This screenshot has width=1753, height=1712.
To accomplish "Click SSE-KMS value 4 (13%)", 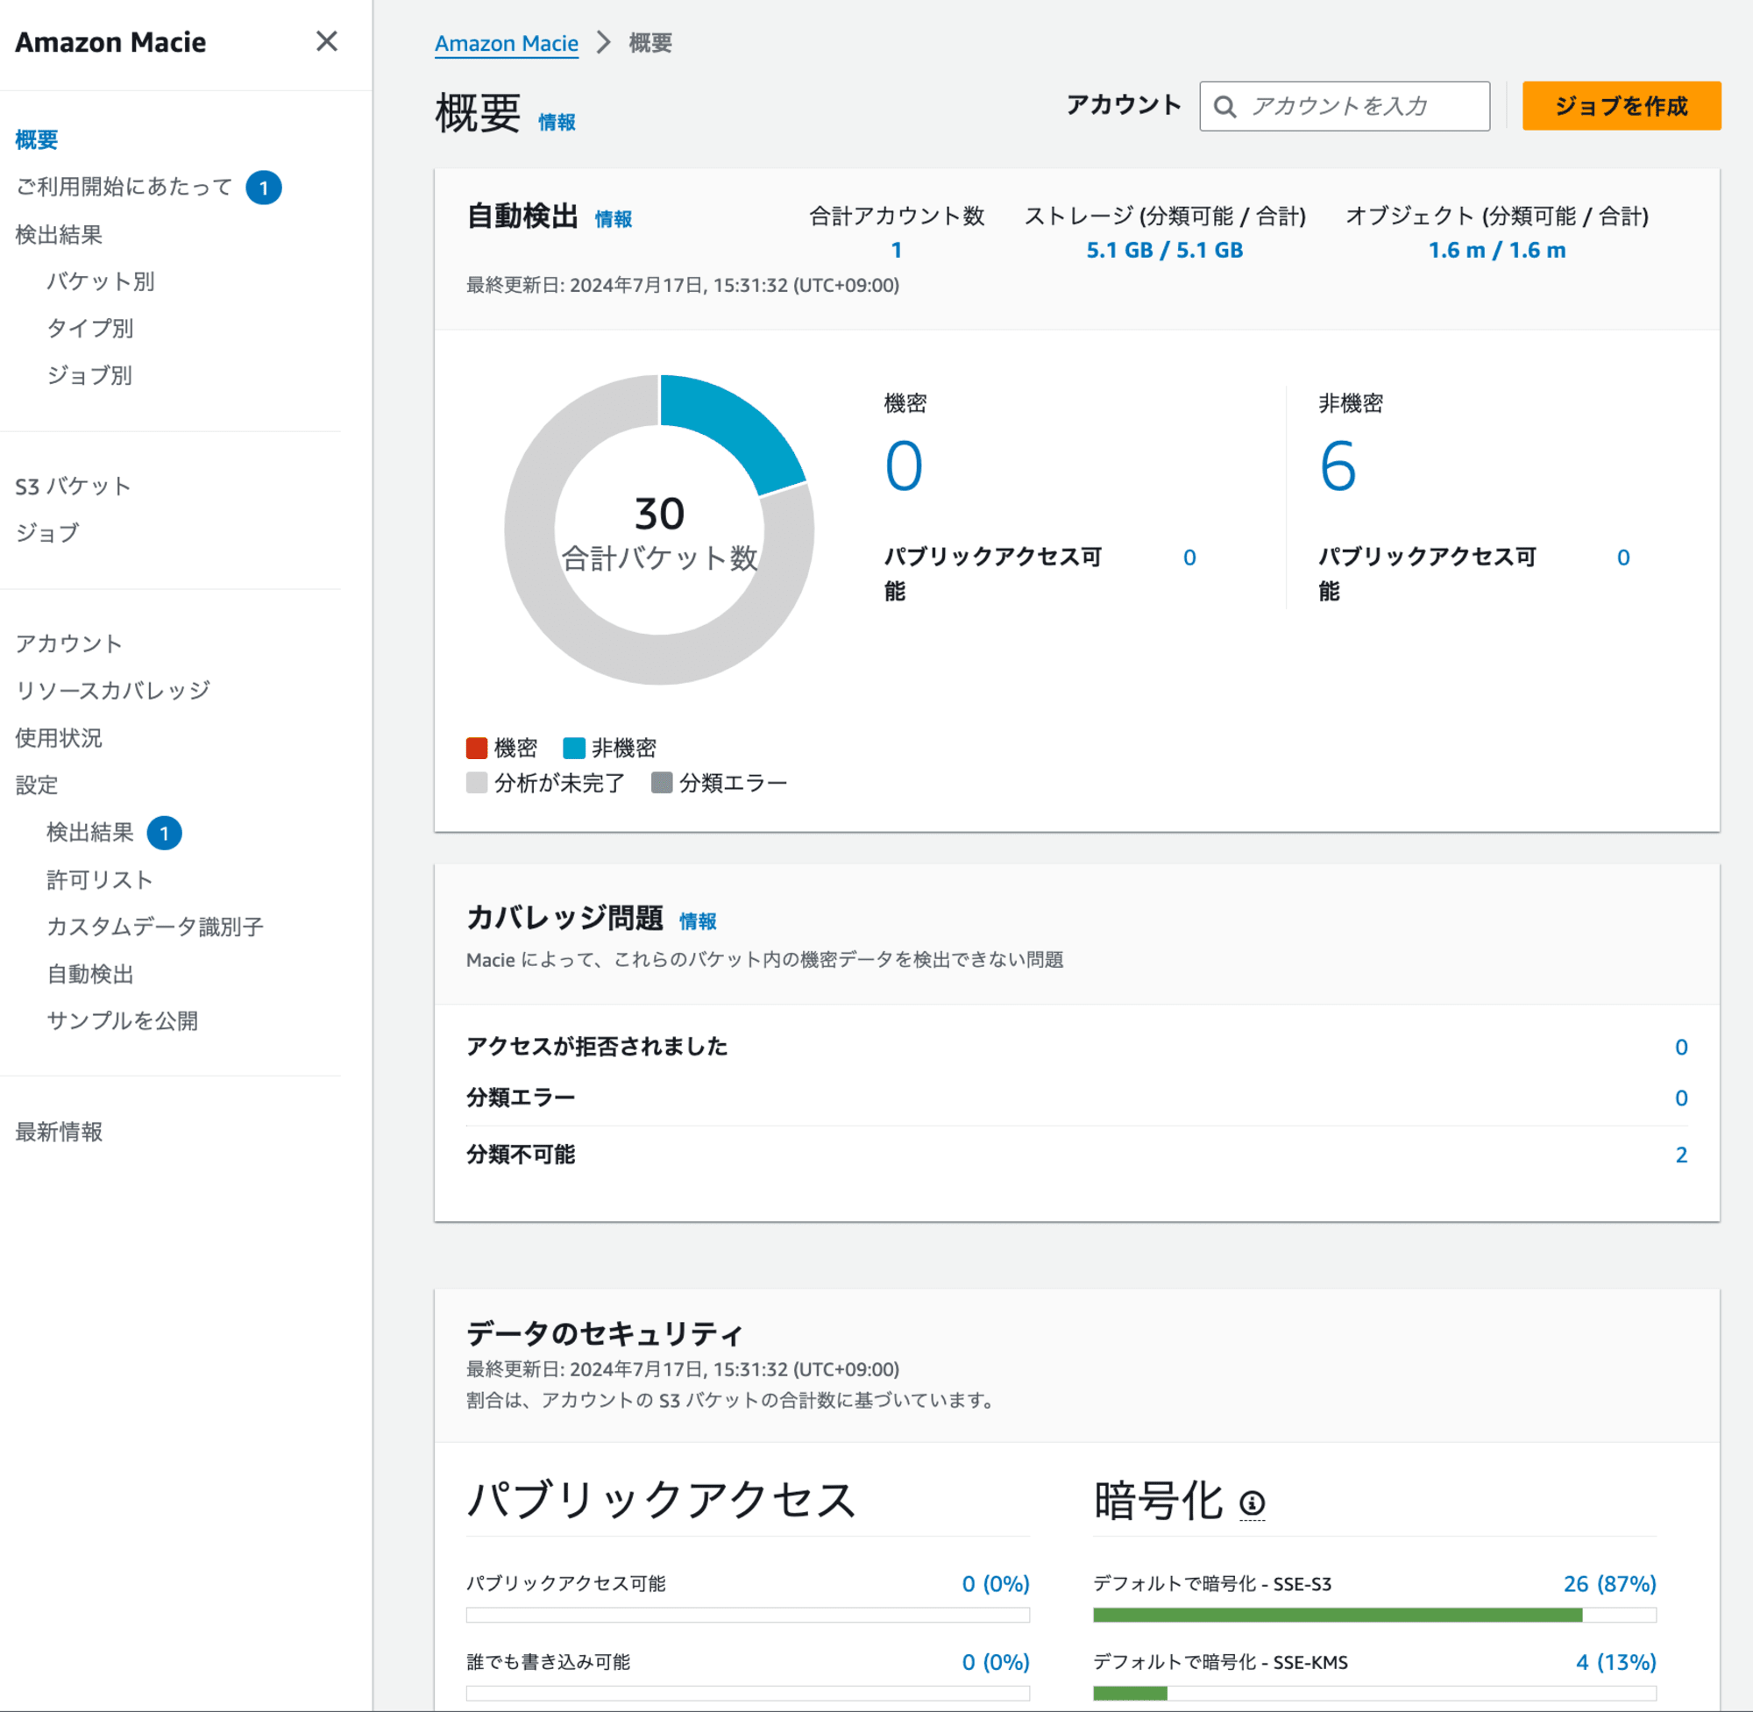I will [x=1615, y=1663].
